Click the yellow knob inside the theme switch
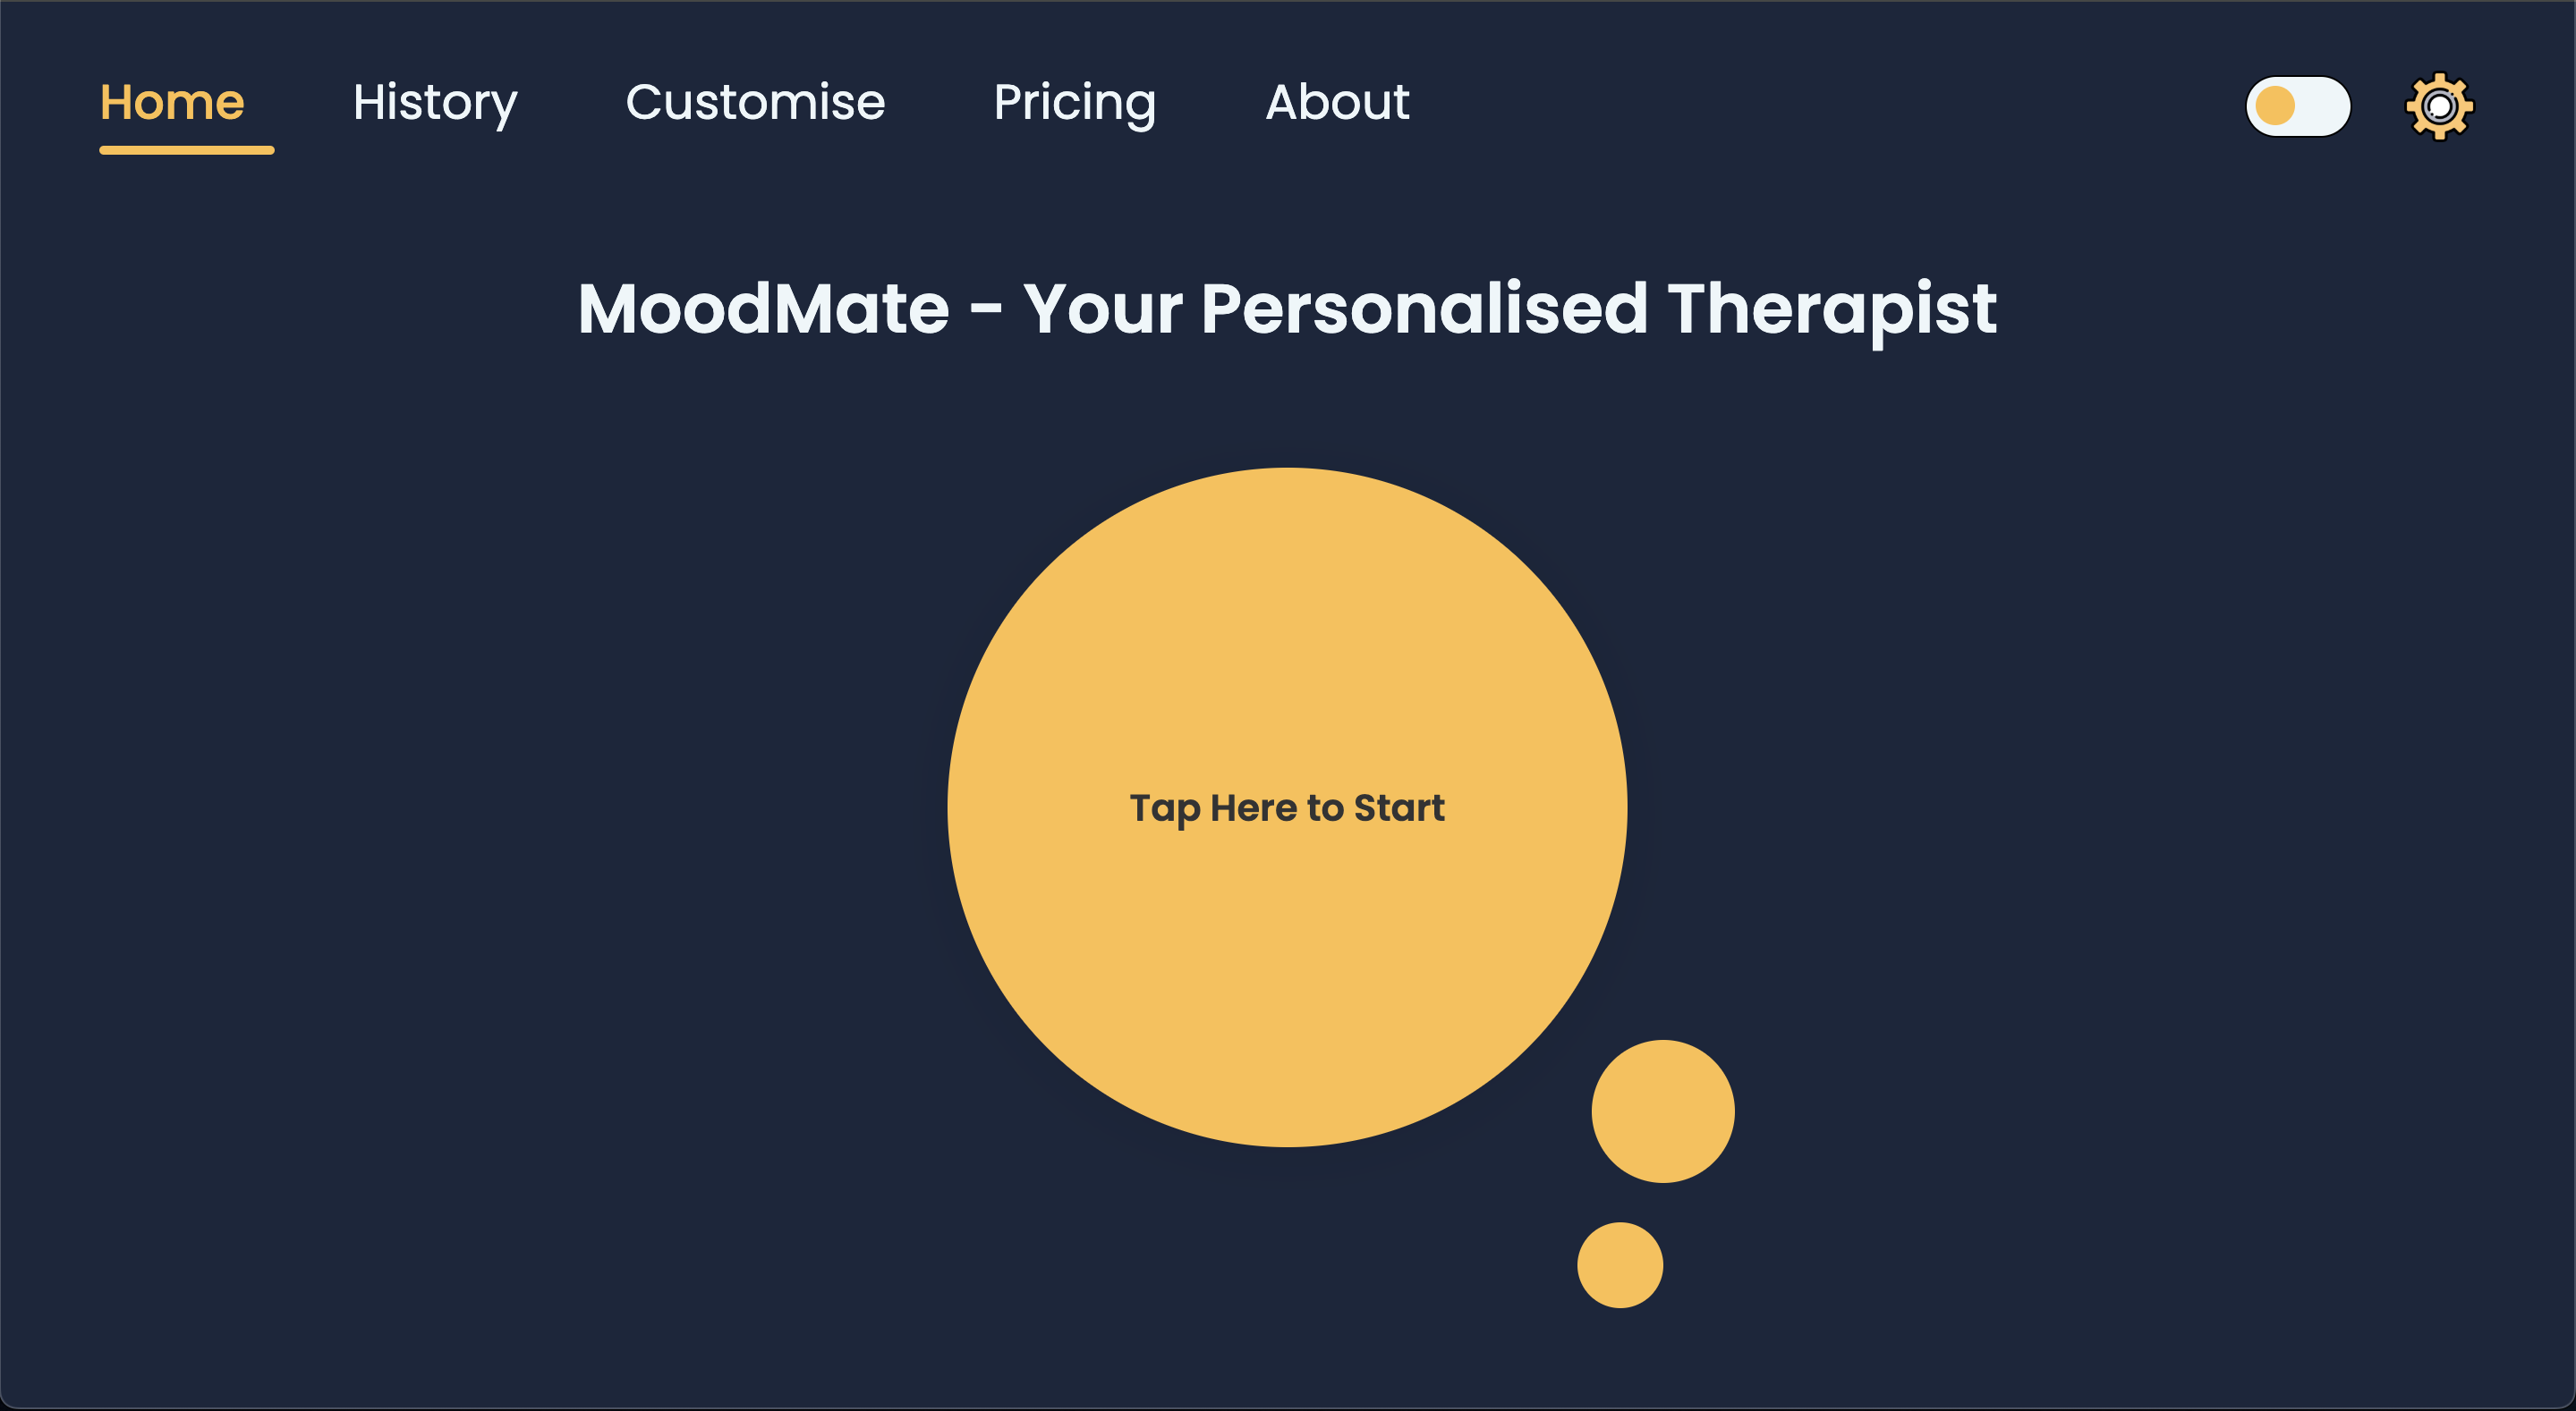This screenshot has height=1411, width=2576. click(x=2275, y=106)
